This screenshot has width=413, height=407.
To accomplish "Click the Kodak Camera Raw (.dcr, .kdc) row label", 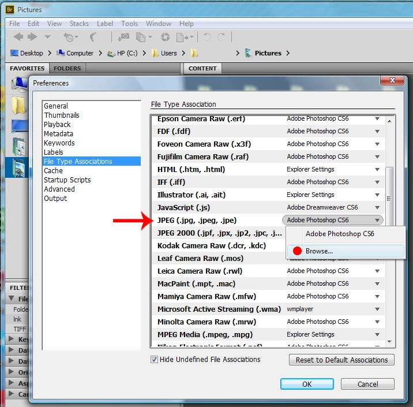I will 212,246.
